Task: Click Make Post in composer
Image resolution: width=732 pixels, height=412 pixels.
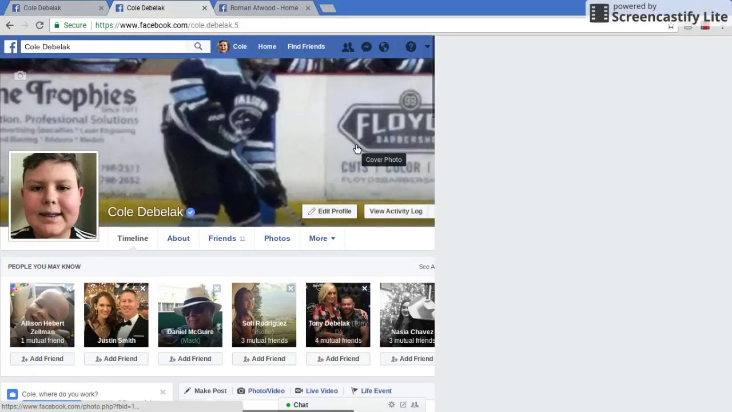Action: pos(205,391)
